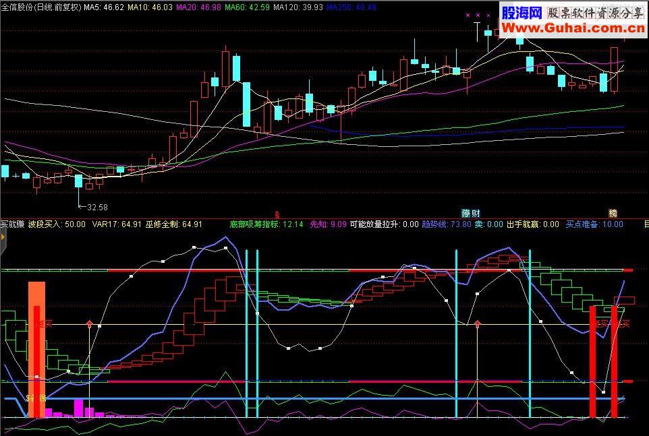Click the MA10: 46.03 label
The image size is (649, 436).
click(150, 7)
